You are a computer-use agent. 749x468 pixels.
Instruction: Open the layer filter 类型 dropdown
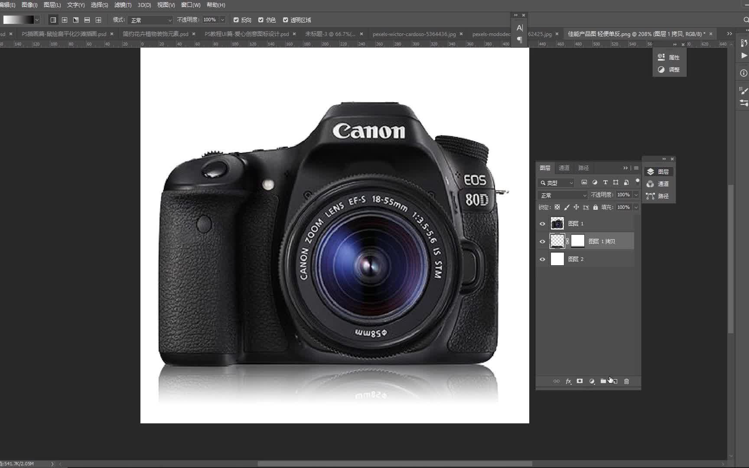click(x=556, y=183)
